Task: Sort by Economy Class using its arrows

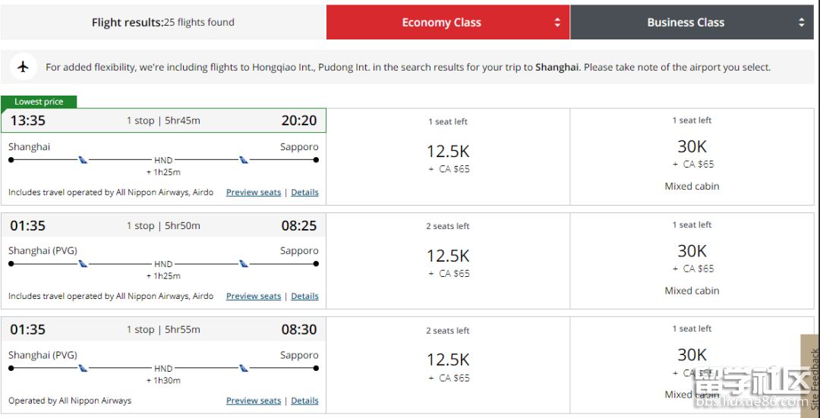Action: coord(558,23)
